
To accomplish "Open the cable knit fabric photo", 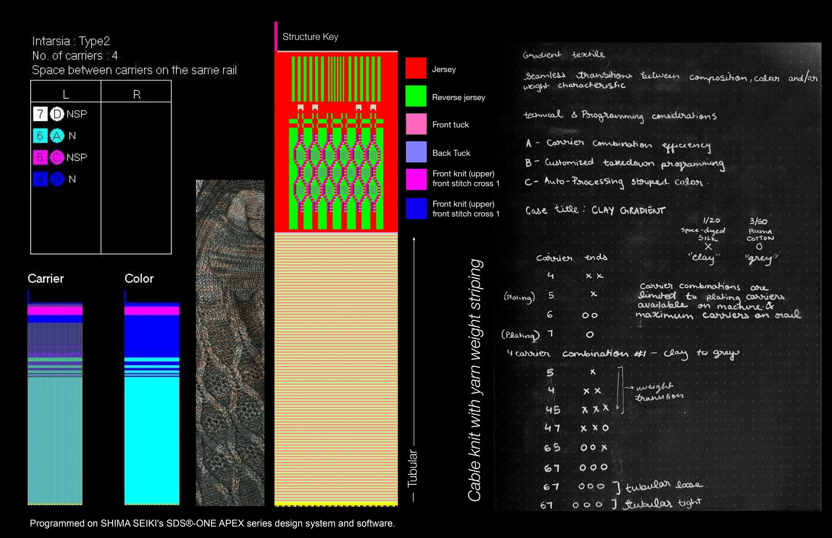I will point(230,343).
